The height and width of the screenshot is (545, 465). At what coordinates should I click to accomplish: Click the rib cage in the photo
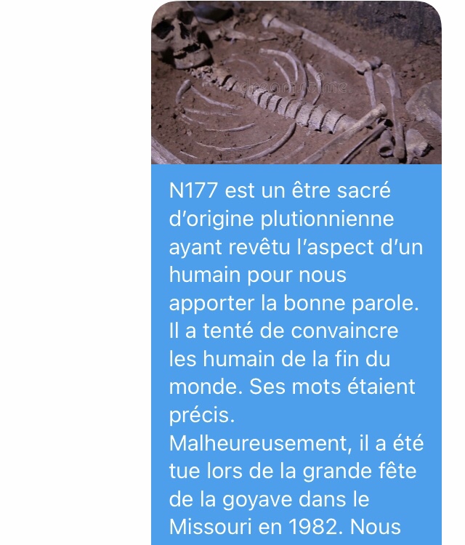click(236, 118)
